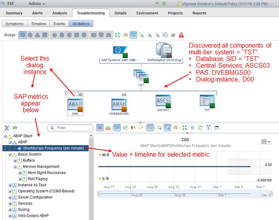
Task: Open the Environment tab
Action: 147,13
